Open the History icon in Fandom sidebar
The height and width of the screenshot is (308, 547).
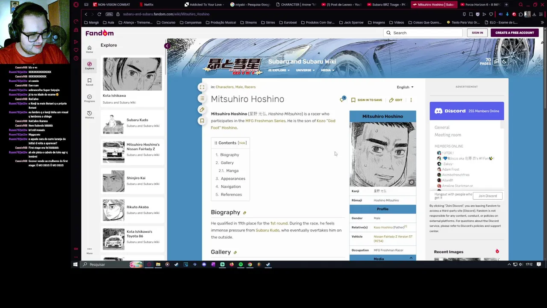89,114
